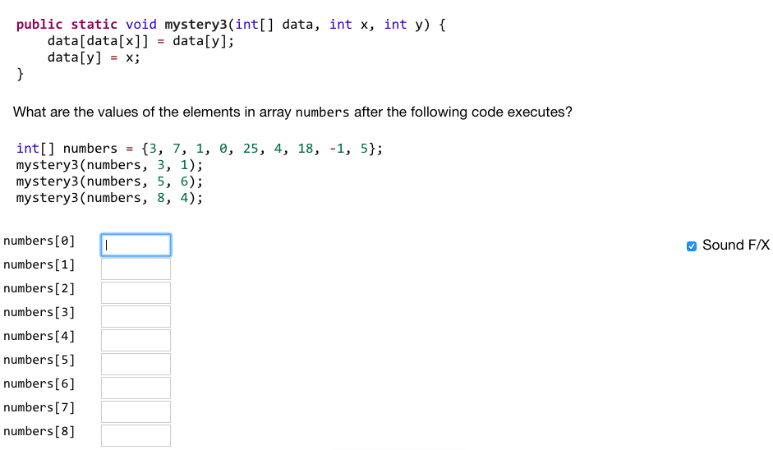Click the numbers[6] input field
Viewport: 773px width, 450px height.
(x=136, y=388)
